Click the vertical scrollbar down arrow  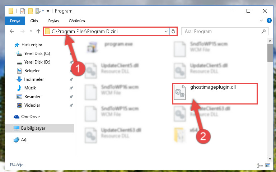click(x=270, y=159)
